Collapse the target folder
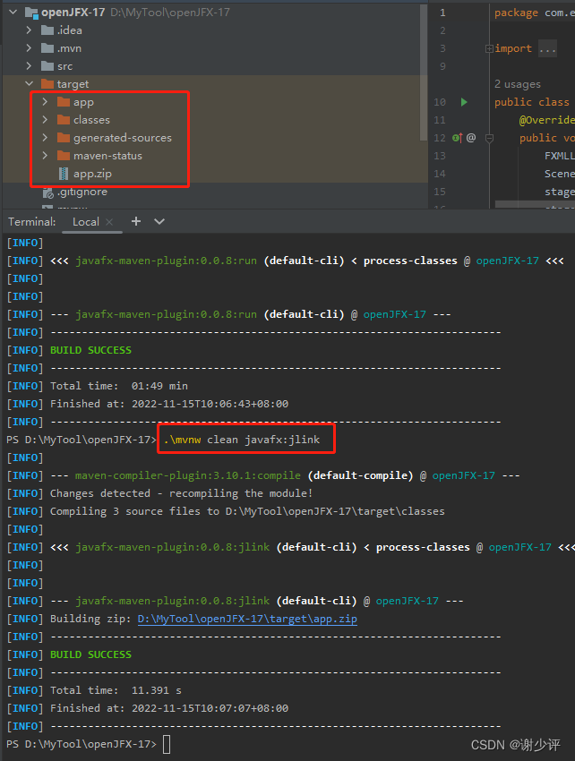Viewport: 575px width, 761px height. tap(29, 84)
